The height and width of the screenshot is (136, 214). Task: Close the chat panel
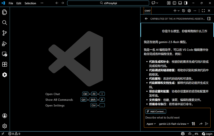click(x=209, y=11)
